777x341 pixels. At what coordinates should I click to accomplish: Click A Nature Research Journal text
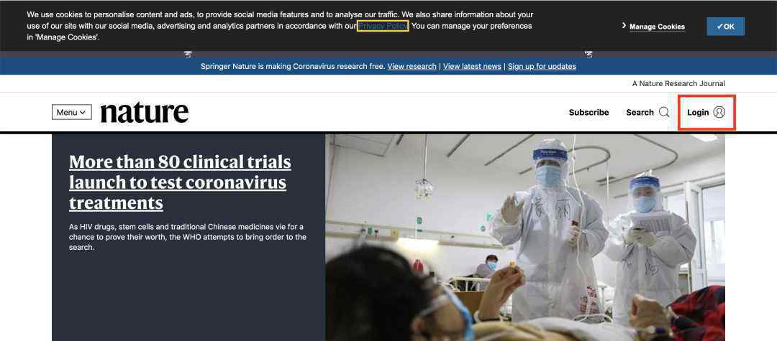[678, 83]
